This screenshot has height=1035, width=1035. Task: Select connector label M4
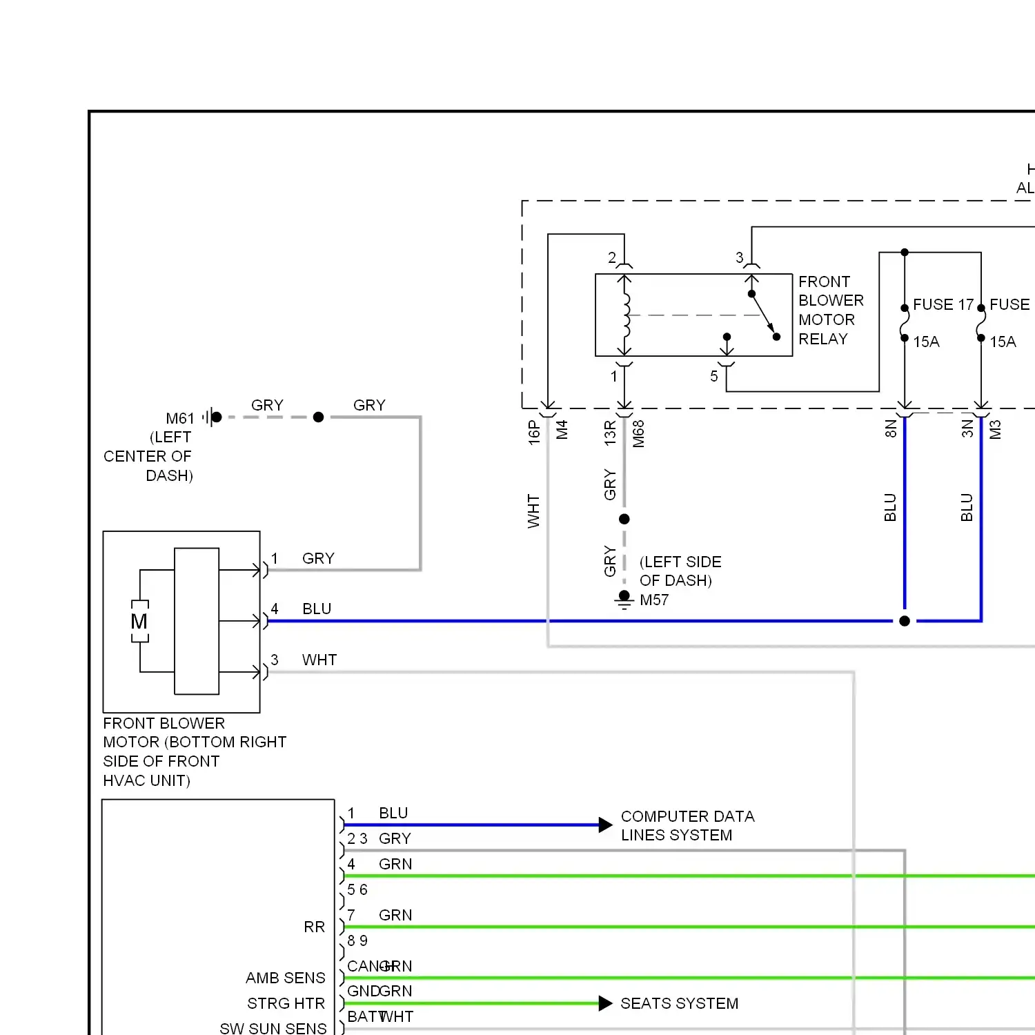tap(562, 430)
